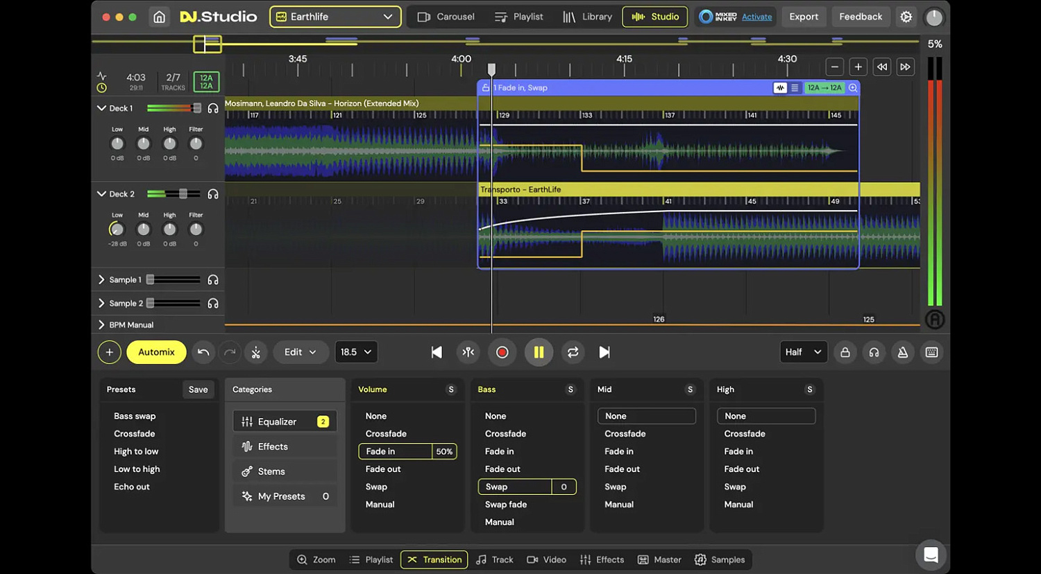This screenshot has height=574, width=1041.
Task: Jump to previous transition (rewind arrows)
Action: pyautogui.click(x=882, y=67)
